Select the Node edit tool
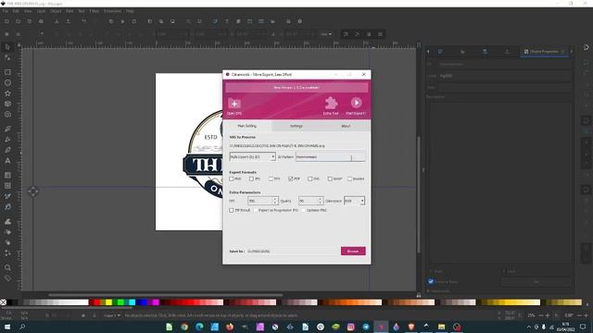This screenshot has height=333, width=593. [7, 57]
